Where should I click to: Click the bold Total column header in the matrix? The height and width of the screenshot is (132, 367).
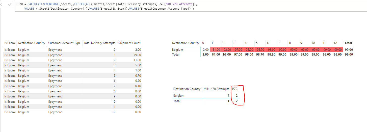click(348, 43)
